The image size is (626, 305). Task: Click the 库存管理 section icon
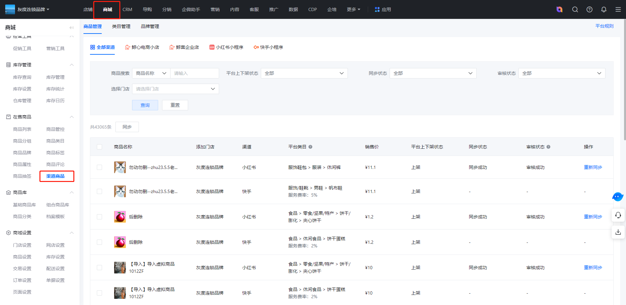pyautogui.click(x=8, y=65)
